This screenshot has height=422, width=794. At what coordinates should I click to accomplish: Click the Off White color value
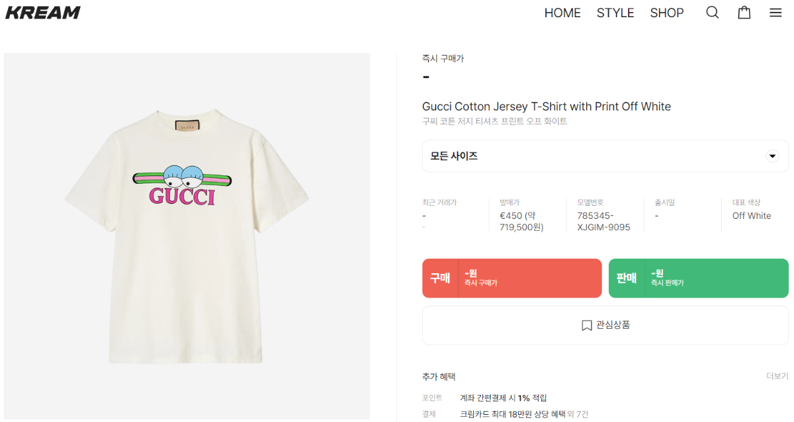click(752, 216)
